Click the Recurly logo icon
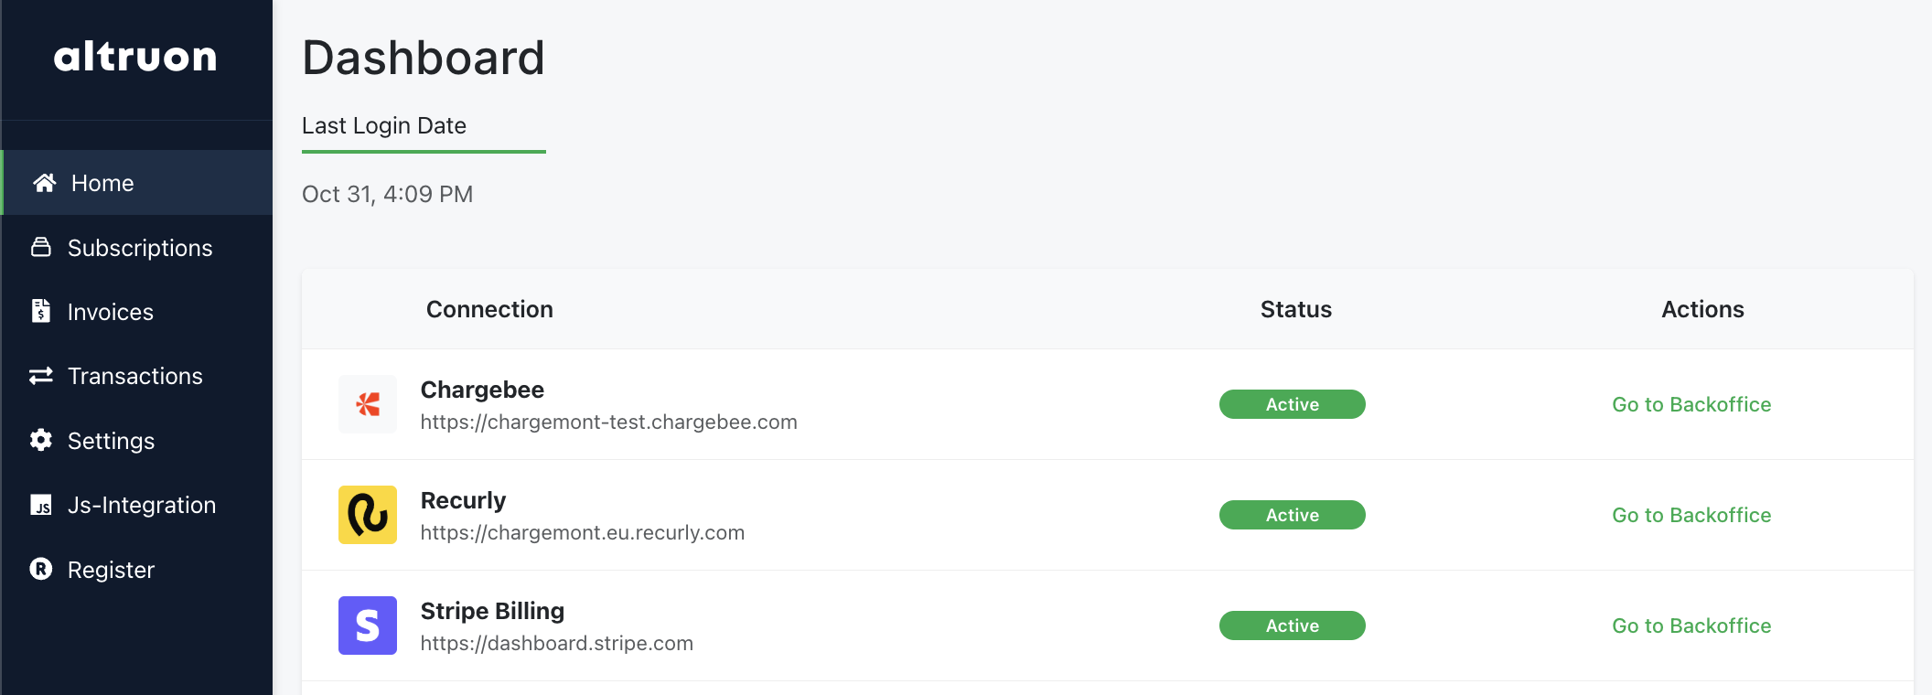 click(368, 515)
